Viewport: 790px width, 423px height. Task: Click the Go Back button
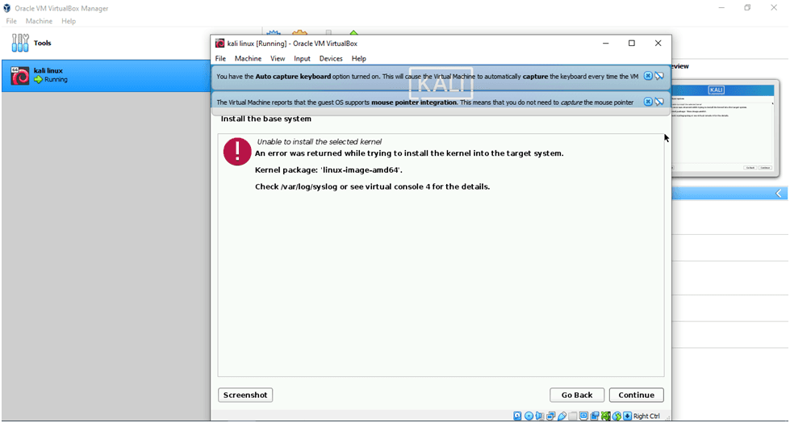tap(577, 395)
